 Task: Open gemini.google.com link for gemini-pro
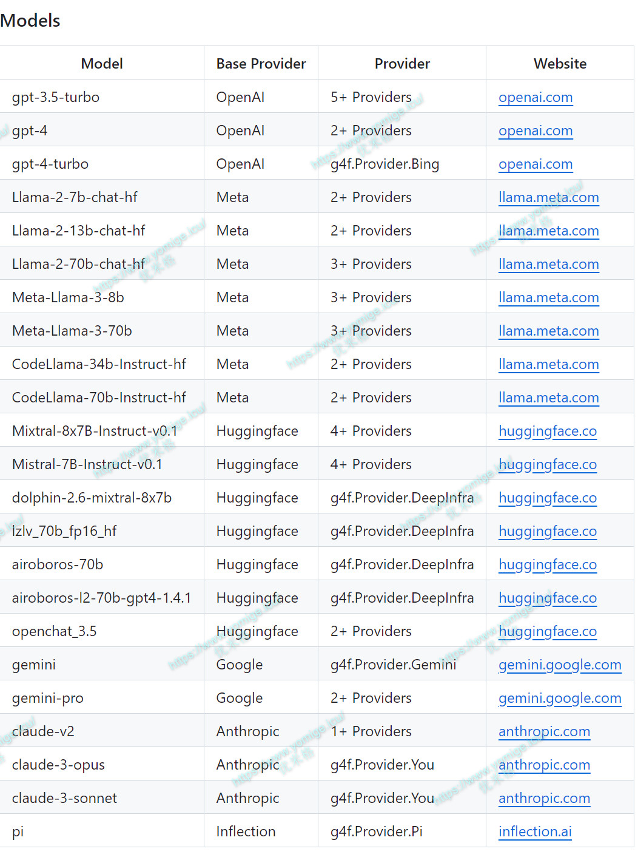[559, 699]
